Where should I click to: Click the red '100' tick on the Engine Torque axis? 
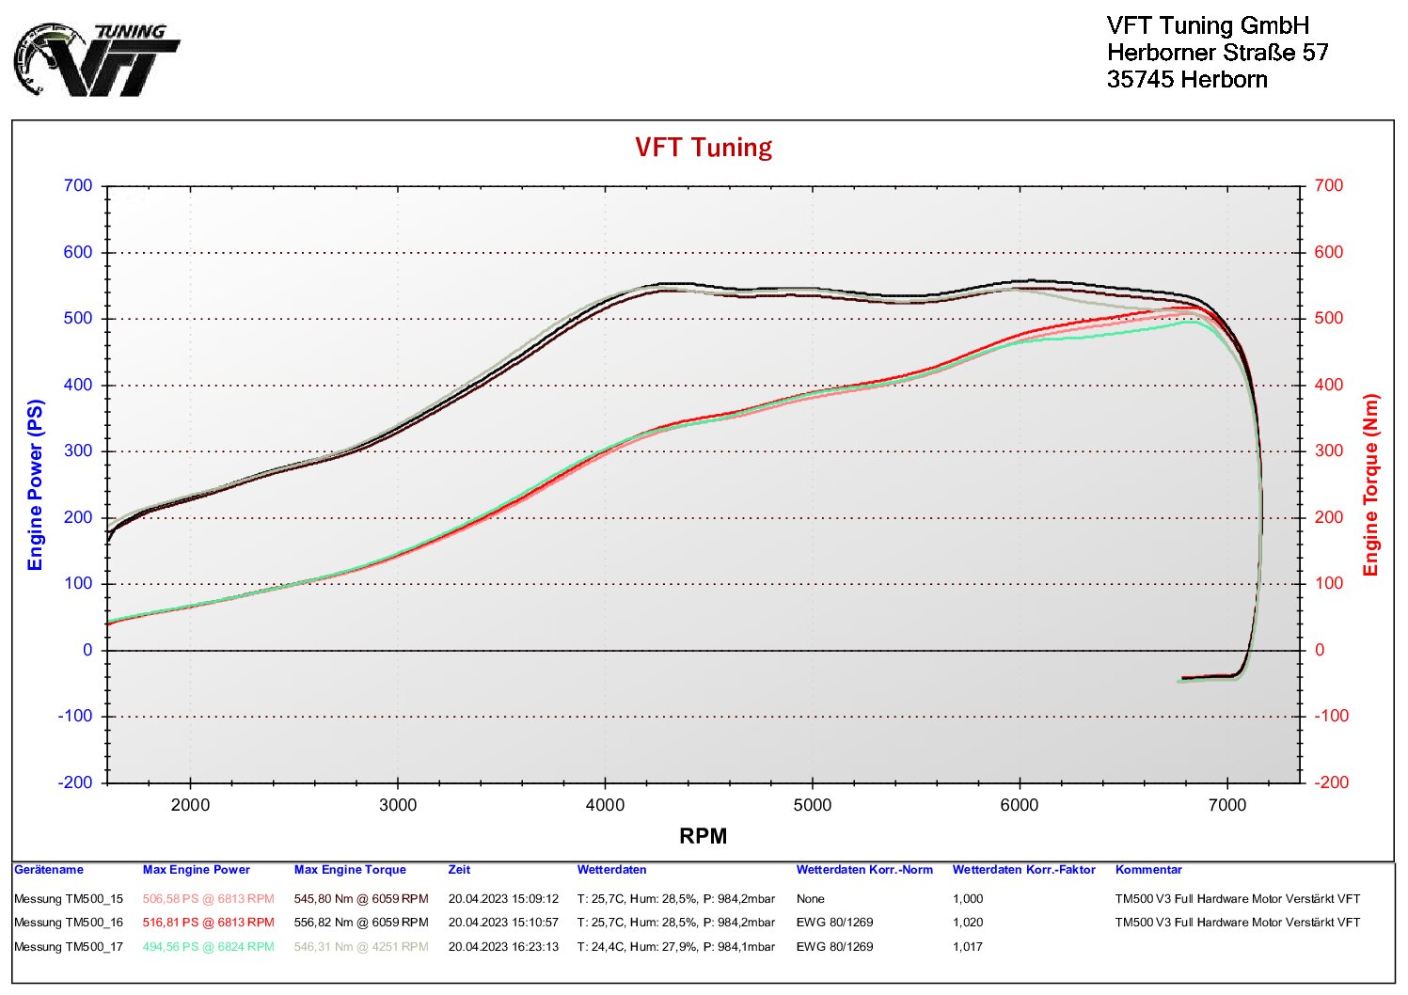point(1329,584)
